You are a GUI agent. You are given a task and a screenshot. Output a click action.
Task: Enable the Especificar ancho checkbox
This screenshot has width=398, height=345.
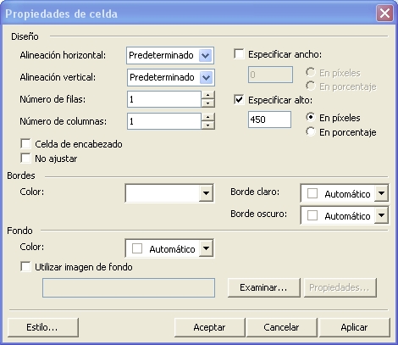(x=239, y=53)
